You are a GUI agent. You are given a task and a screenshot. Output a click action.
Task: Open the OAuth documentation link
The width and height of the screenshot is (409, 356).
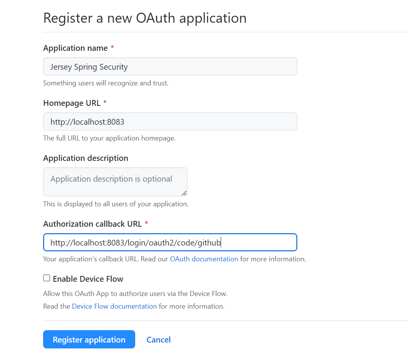coord(204,259)
